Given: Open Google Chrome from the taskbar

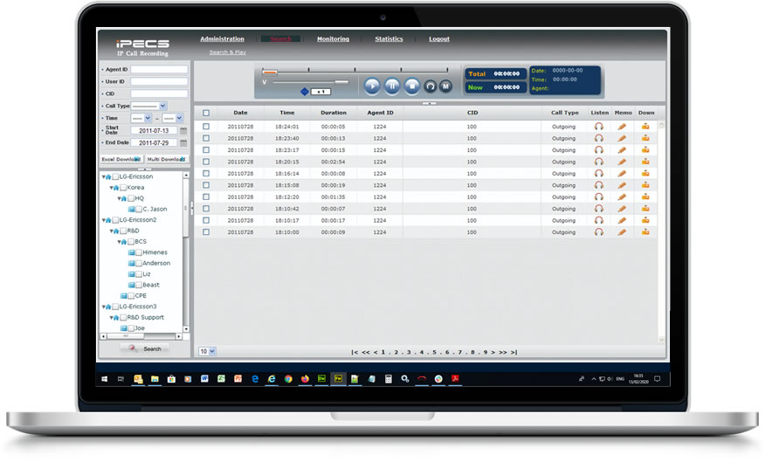Looking at the screenshot, I should 288,378.
